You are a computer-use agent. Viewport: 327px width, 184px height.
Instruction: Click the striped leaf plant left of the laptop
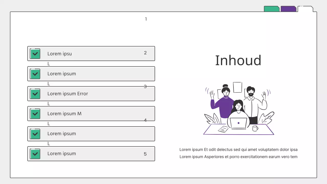tap(212, 119)
